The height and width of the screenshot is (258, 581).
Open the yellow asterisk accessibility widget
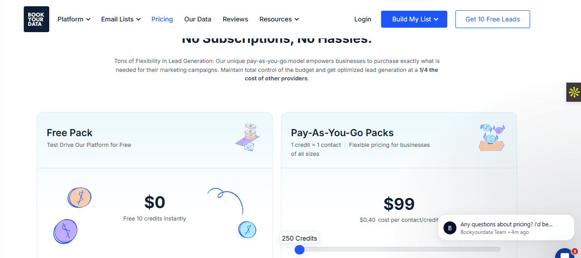(x=573, y=92)
